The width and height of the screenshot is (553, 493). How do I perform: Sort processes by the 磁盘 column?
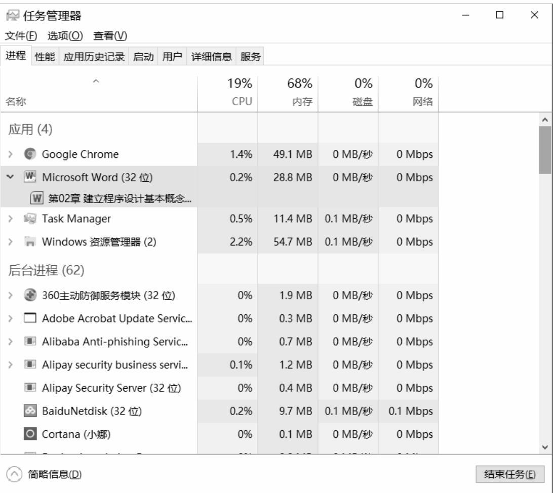click(348, 93)
